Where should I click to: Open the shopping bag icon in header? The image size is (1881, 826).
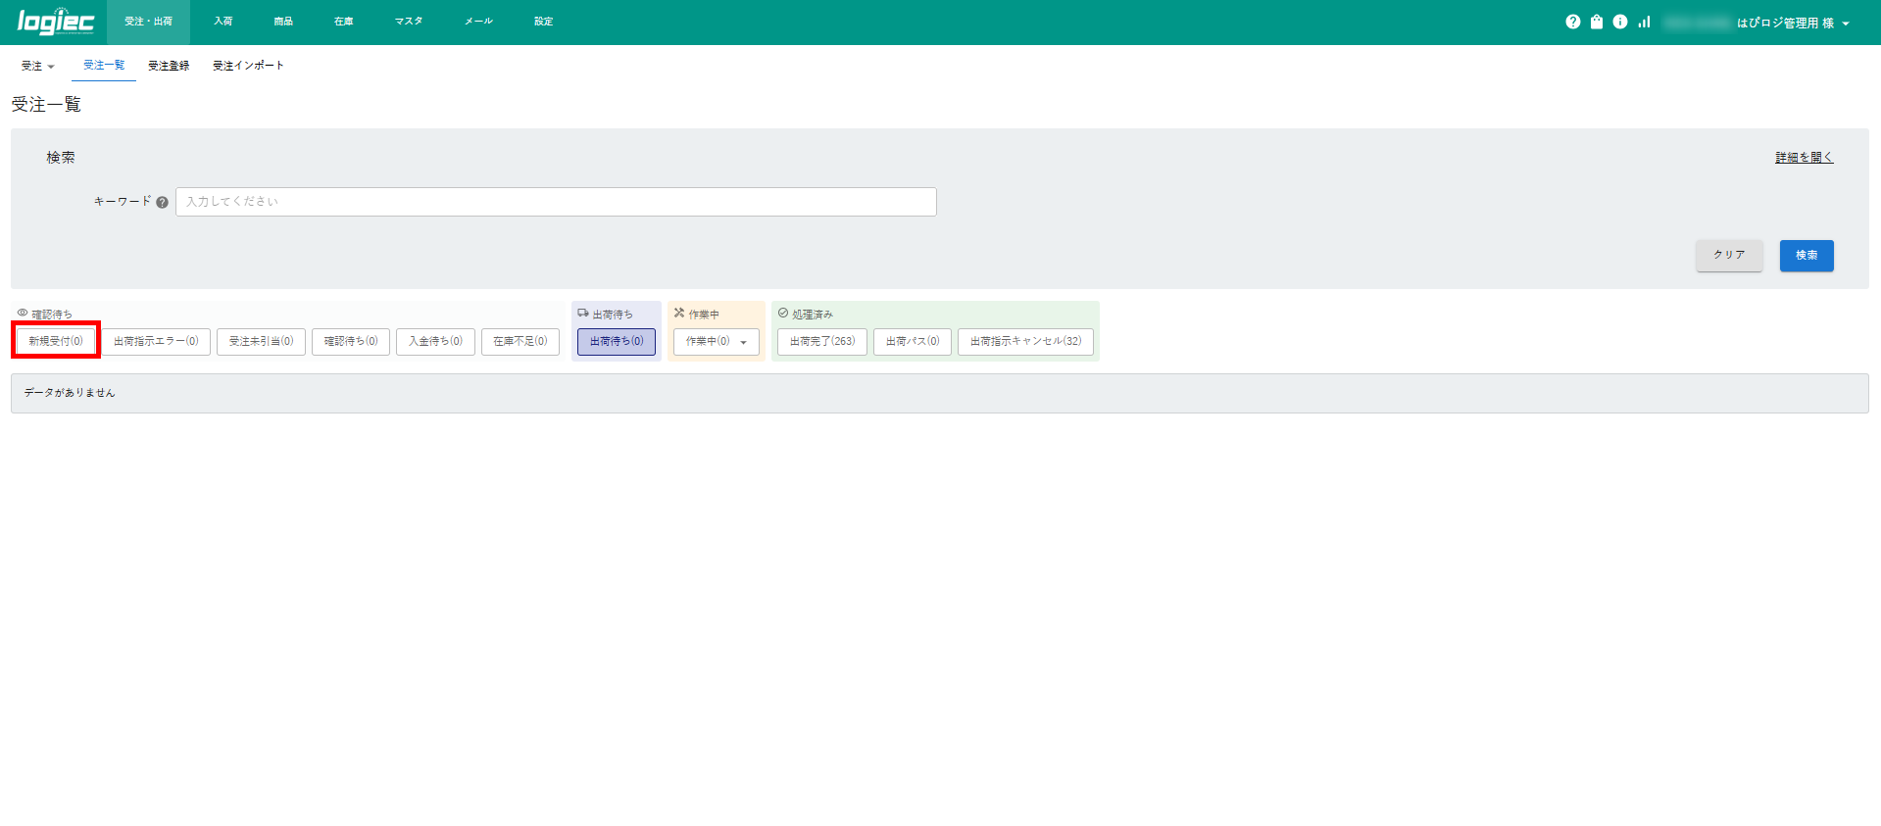[x=1597, y=22]
